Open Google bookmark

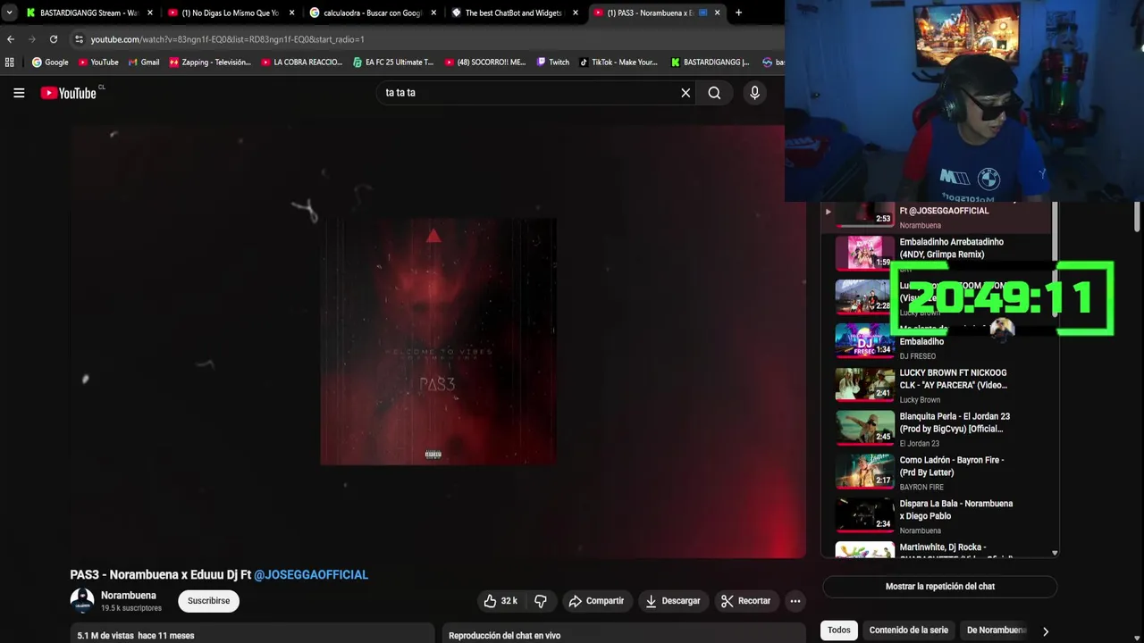(x=50, y=63)
